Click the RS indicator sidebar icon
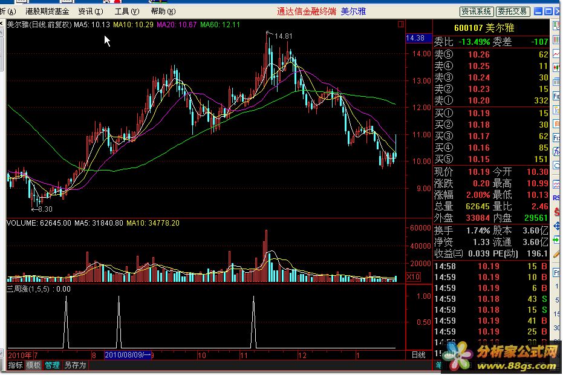563x375 pixels. [556, 198]
